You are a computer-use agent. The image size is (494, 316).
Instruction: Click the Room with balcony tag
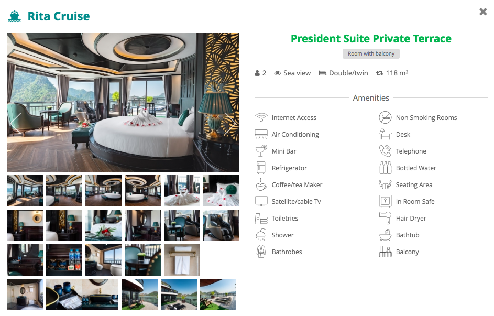point(371,53)
